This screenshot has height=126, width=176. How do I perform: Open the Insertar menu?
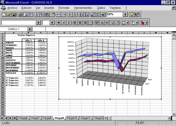pos(49,8)
